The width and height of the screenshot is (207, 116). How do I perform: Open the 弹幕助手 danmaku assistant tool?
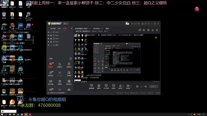click(x=50, y=65)
